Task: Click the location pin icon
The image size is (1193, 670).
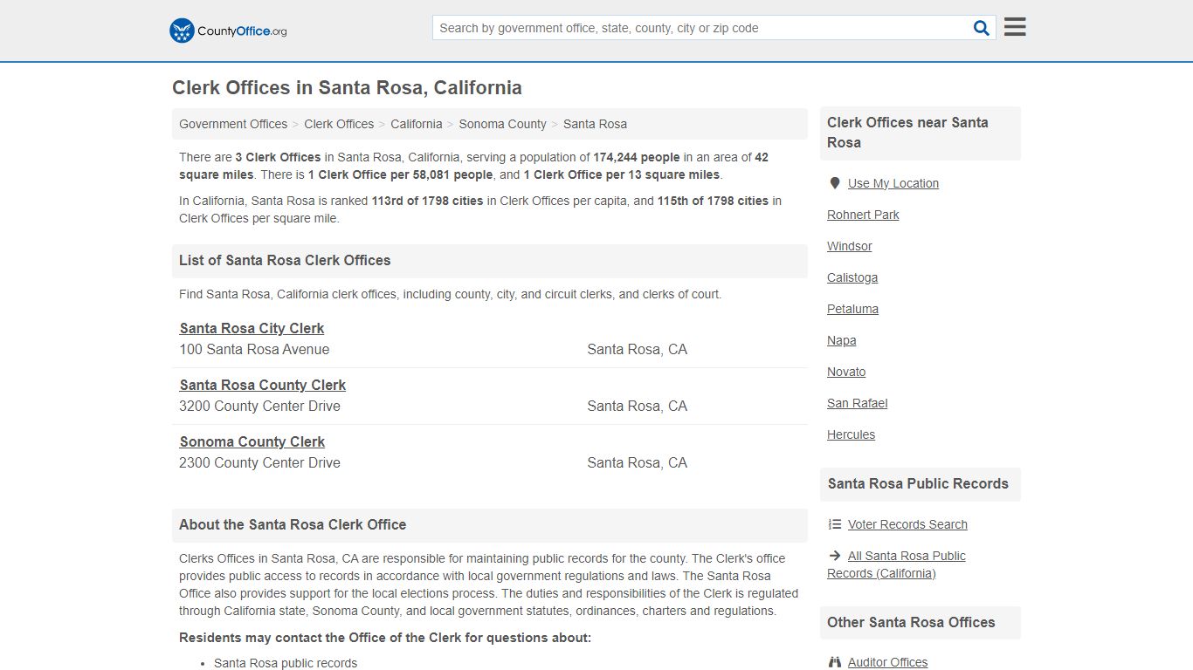Action: coord(835,183)
